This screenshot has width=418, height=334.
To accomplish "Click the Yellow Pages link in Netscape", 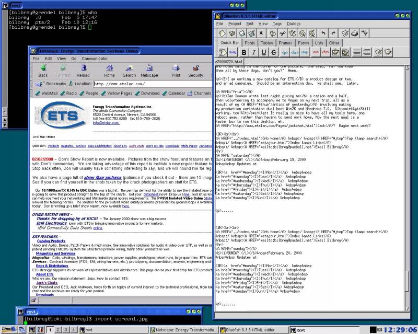I will point(120,94).
